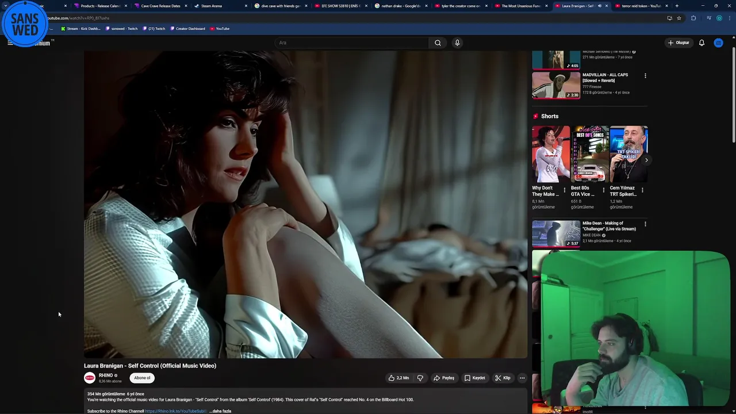Open the more actions menu beside Klip
The image size is (736, 414).
522,378
